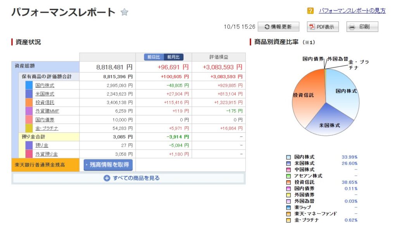The width and height of the screenshot is (397, 227).
Task: Open the 投資信託 link in the table
Action: (x=45, y=102)
